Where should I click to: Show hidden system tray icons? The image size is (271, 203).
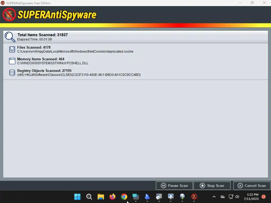214,197
